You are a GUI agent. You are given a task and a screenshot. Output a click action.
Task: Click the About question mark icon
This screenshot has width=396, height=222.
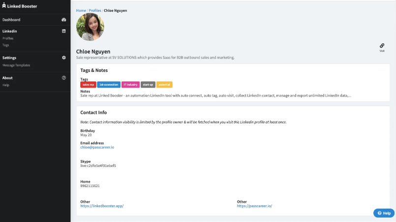pos(63,78)
